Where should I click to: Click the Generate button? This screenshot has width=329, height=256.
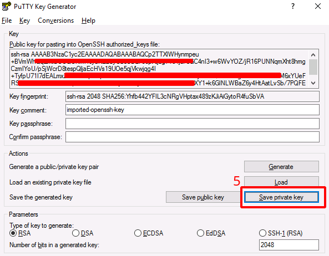(x=281, y=167)
